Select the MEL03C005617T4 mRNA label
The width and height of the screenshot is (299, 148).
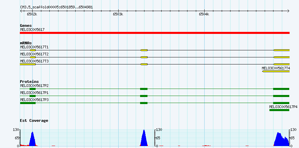[x=276, y=68]
